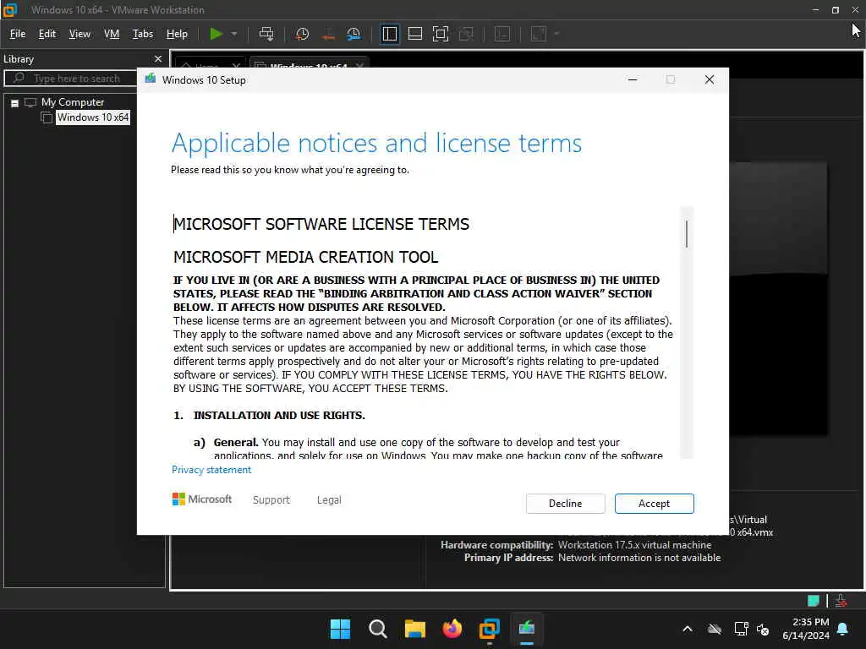866x649 pixels.
Task: Click the VMware Workstation app icon in title bar
Action: click(x=10, y=9)
